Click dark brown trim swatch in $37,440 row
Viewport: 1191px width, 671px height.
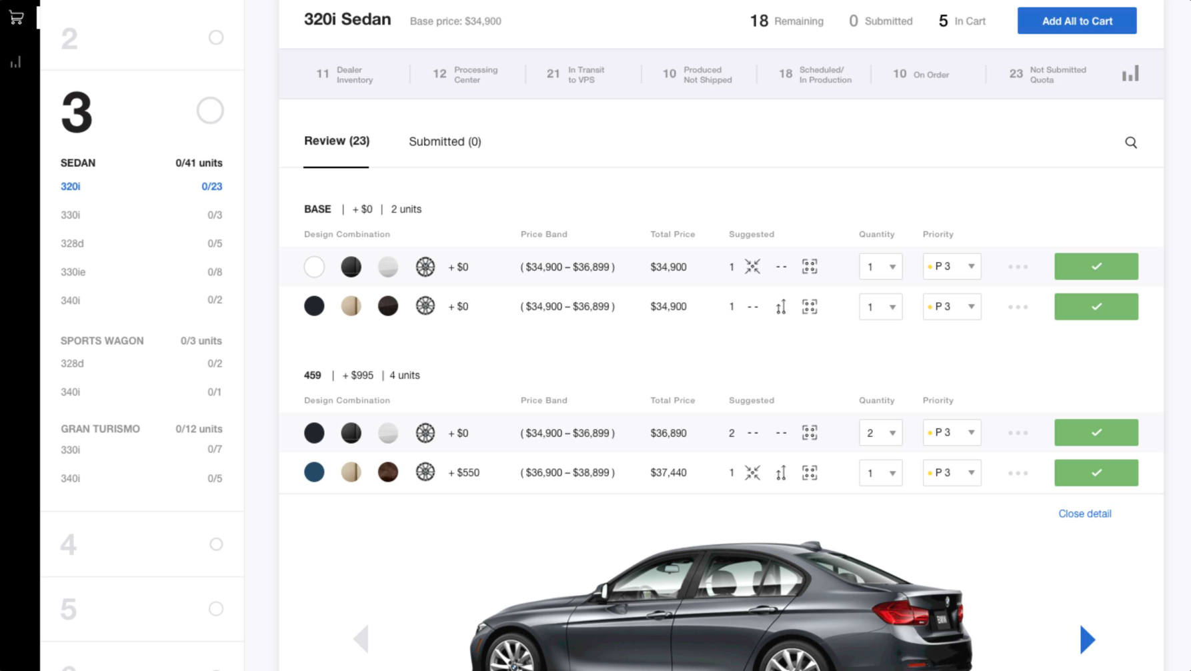[387, 472]
